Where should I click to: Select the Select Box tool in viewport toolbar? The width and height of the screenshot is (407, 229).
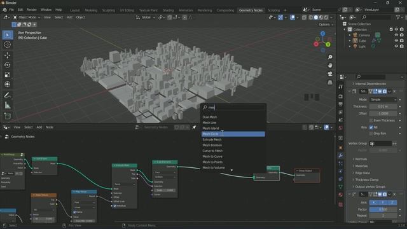[x=8, y=35]
